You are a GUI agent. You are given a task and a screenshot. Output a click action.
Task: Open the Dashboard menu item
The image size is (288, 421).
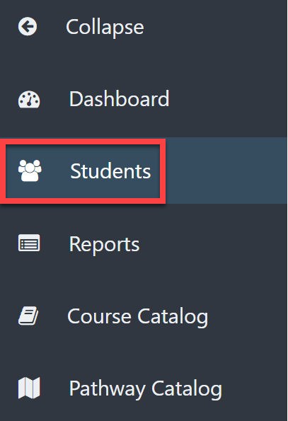click(x=119, y=99)
